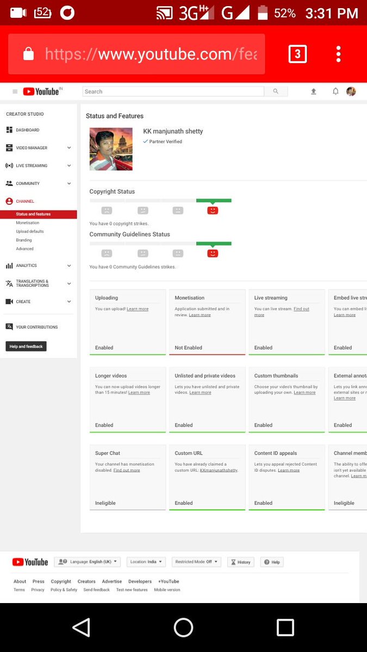Expand the Translations & Transcriptions chevron
The image size is (367, 652).
pyautogui.click(x=69, y=284)
